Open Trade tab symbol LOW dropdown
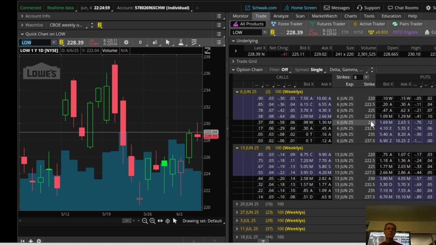This screenshot has height=245, width=436. coord(265,32)
